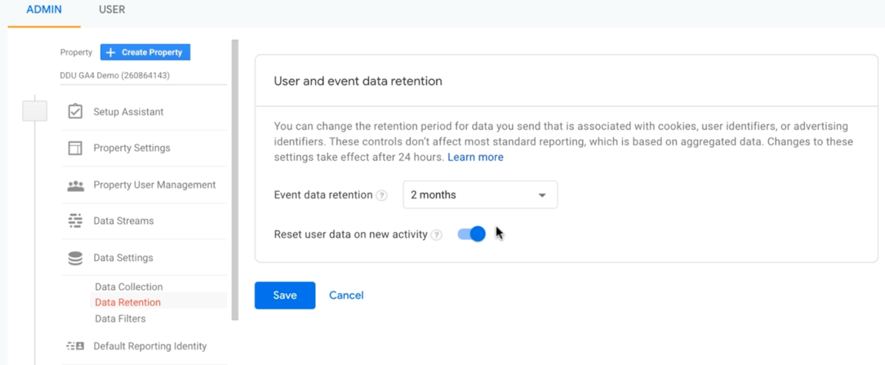Click the Property Settings window icon
Image resolution: width=885 pixels, height=365 pixels.
(75, 148)
